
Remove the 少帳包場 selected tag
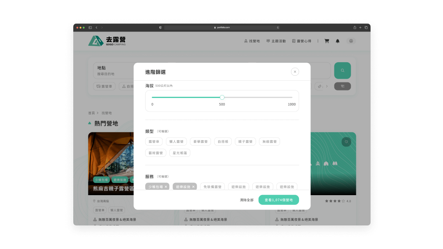point(166,187)
